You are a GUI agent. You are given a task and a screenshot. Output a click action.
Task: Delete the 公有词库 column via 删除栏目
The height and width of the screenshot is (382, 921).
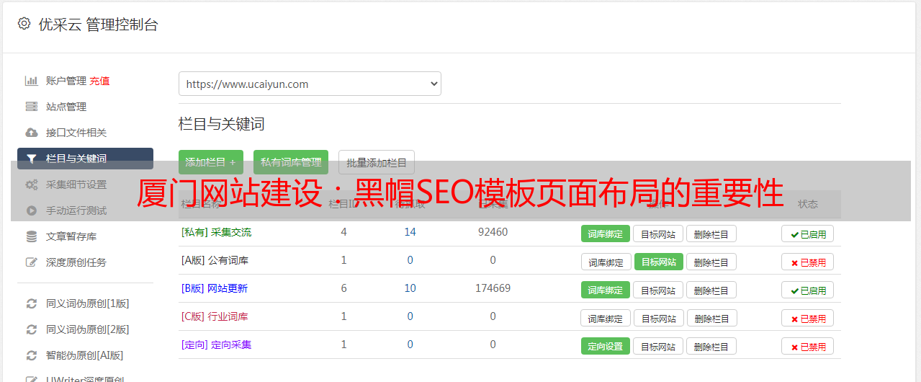point(711,262)
